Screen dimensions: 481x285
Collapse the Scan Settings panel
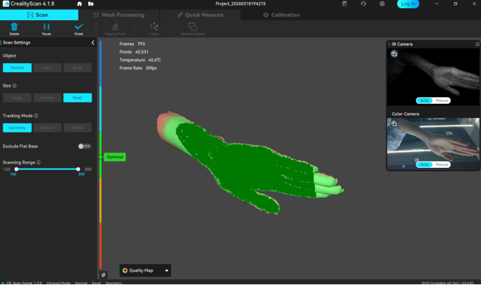coord(93,43)
